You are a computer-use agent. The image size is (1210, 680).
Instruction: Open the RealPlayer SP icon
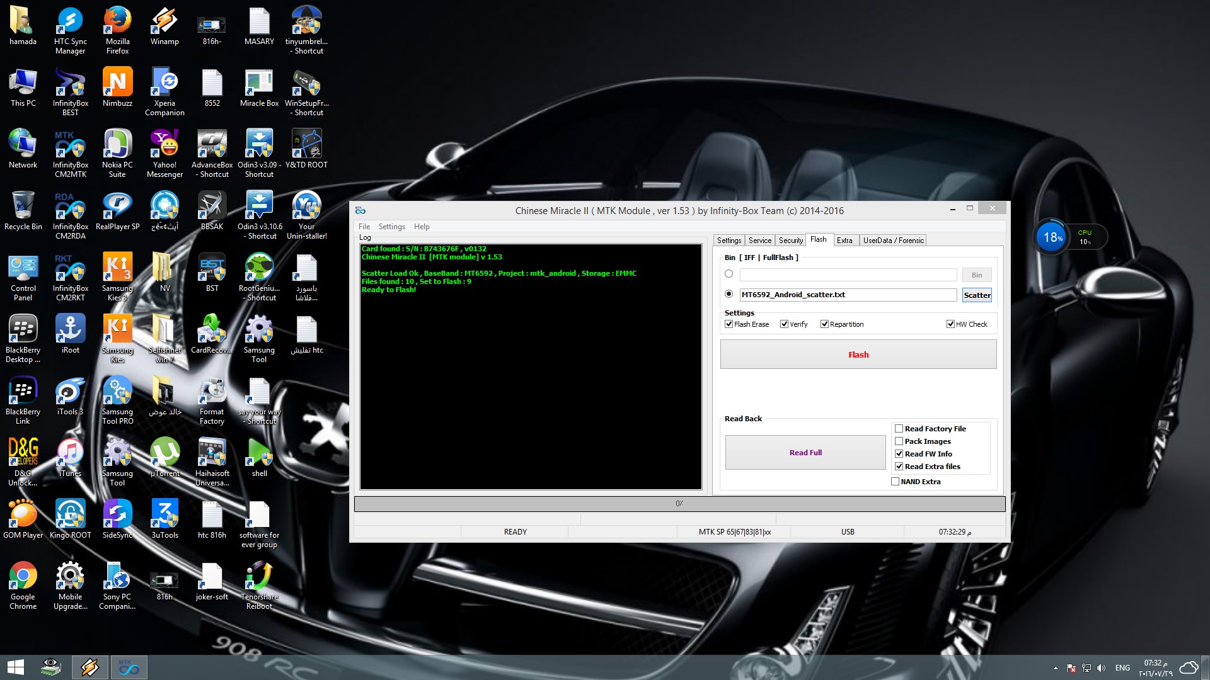pos(117,212)
